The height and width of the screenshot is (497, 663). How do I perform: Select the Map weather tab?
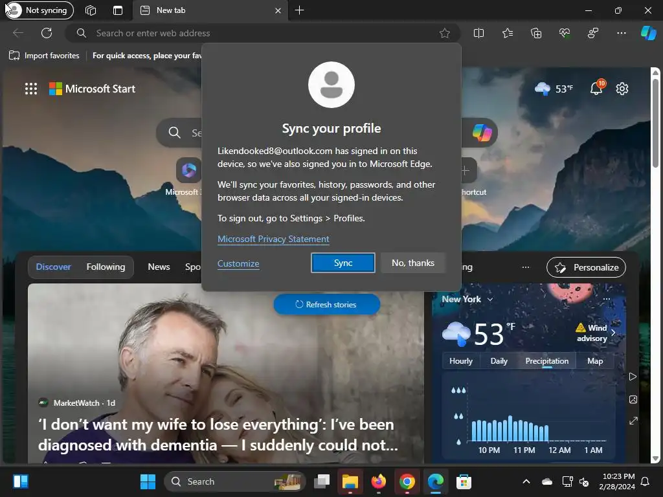click(x=595, y=361)
